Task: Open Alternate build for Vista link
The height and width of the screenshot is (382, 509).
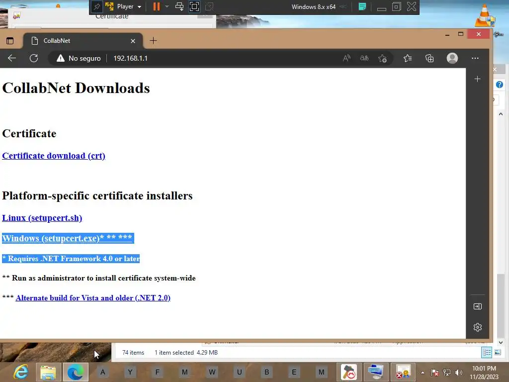Action: click(93, 298)
